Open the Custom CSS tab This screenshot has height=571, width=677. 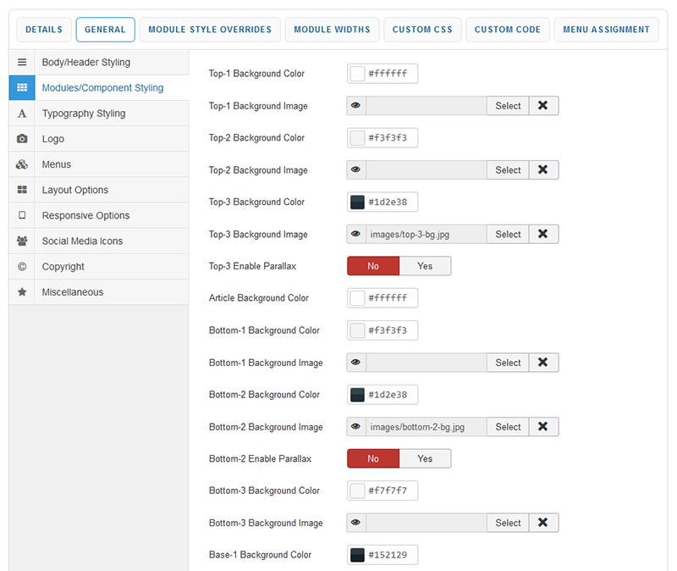click(x=422, y=30)
